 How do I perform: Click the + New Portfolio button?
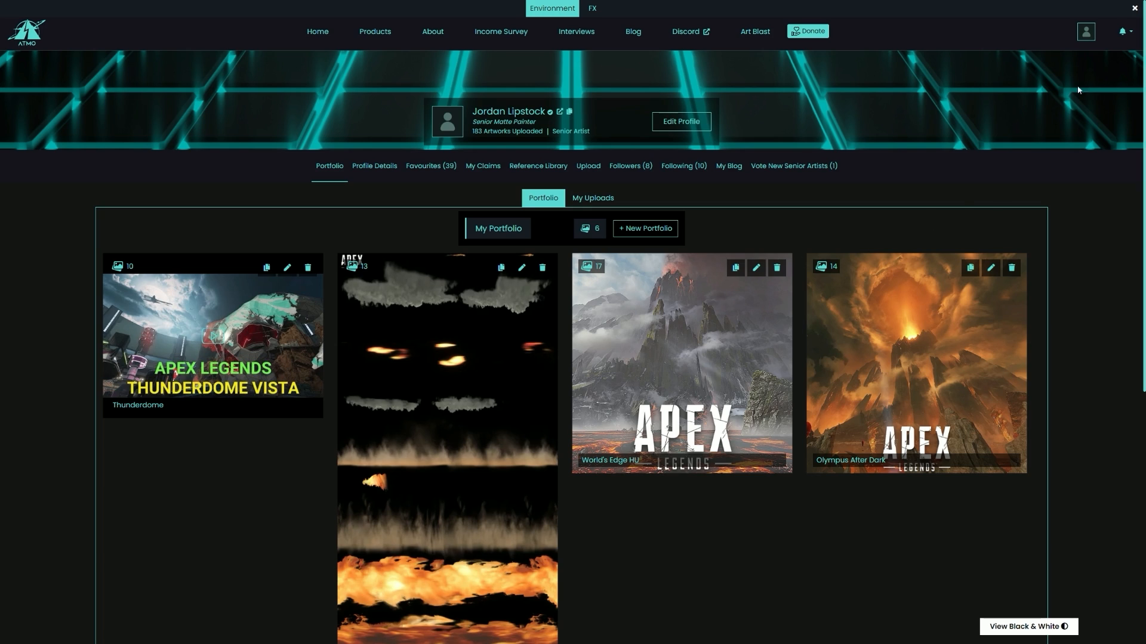click(645, 228)
